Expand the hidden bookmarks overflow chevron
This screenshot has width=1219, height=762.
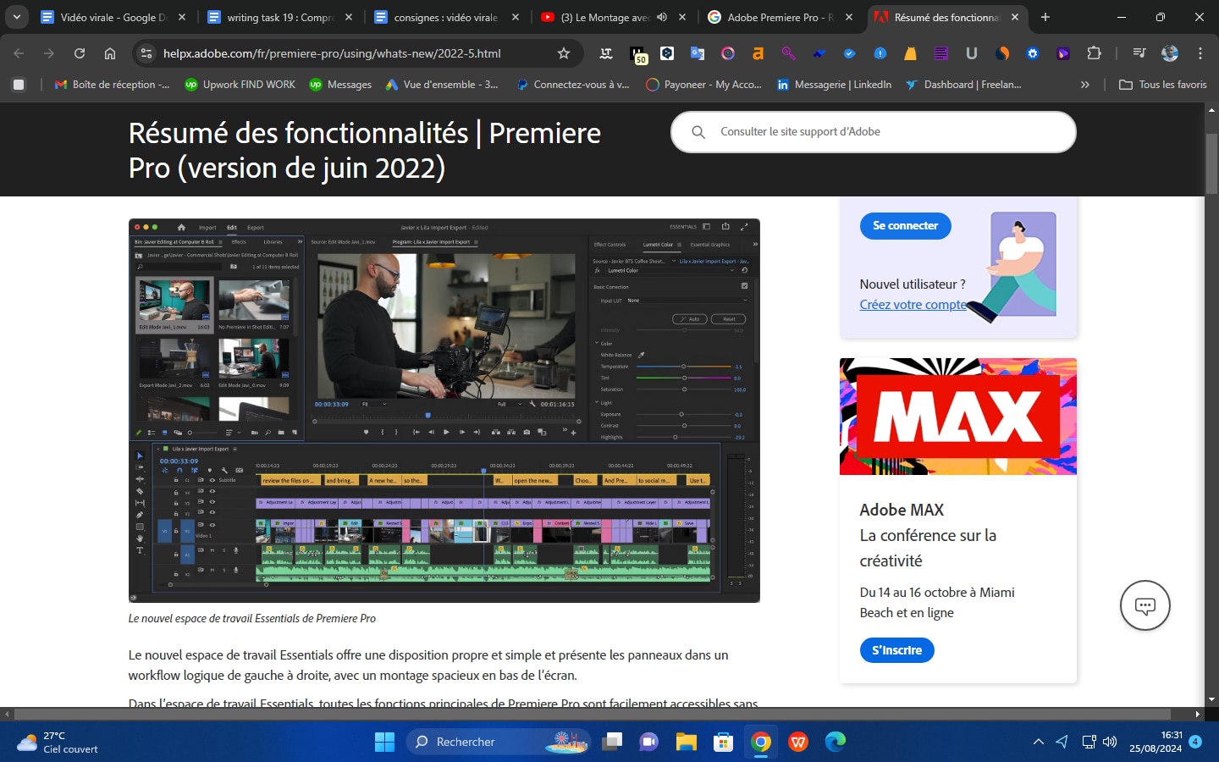[x=1085, y=85]
